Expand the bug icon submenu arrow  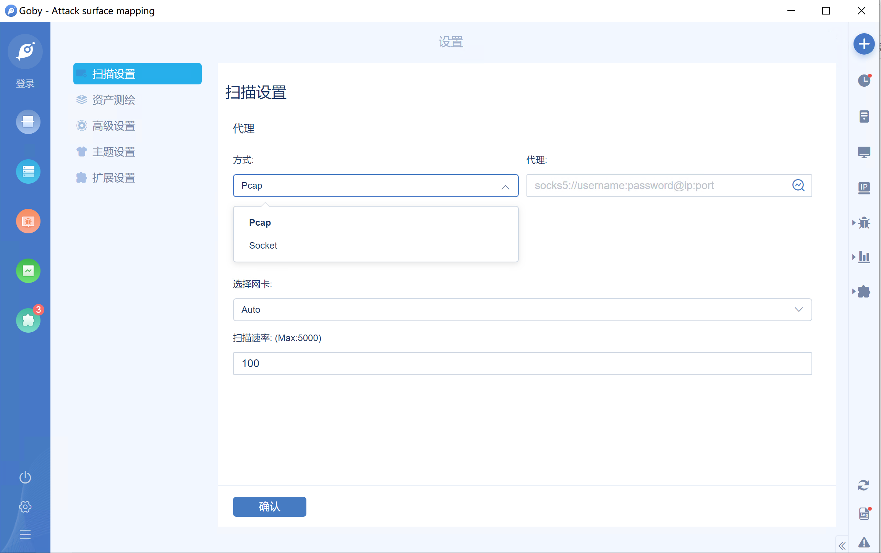[x=854, y=223]
